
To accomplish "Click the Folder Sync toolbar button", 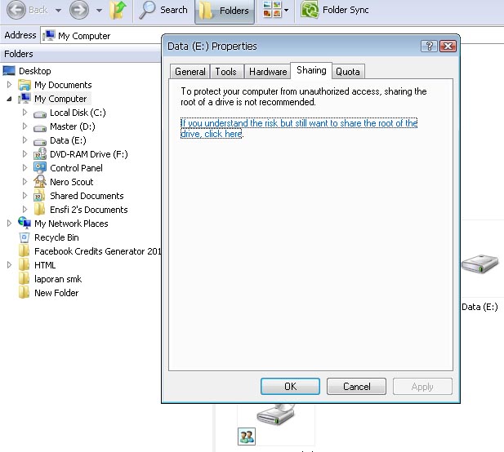I will pyautogui.click(x=335, y=10).
